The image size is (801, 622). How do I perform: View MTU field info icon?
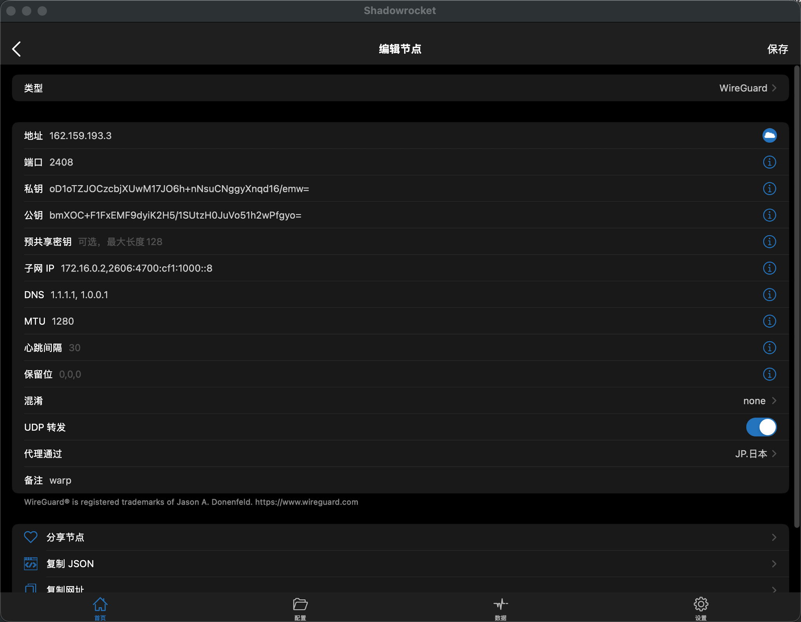tap(769, 322)
